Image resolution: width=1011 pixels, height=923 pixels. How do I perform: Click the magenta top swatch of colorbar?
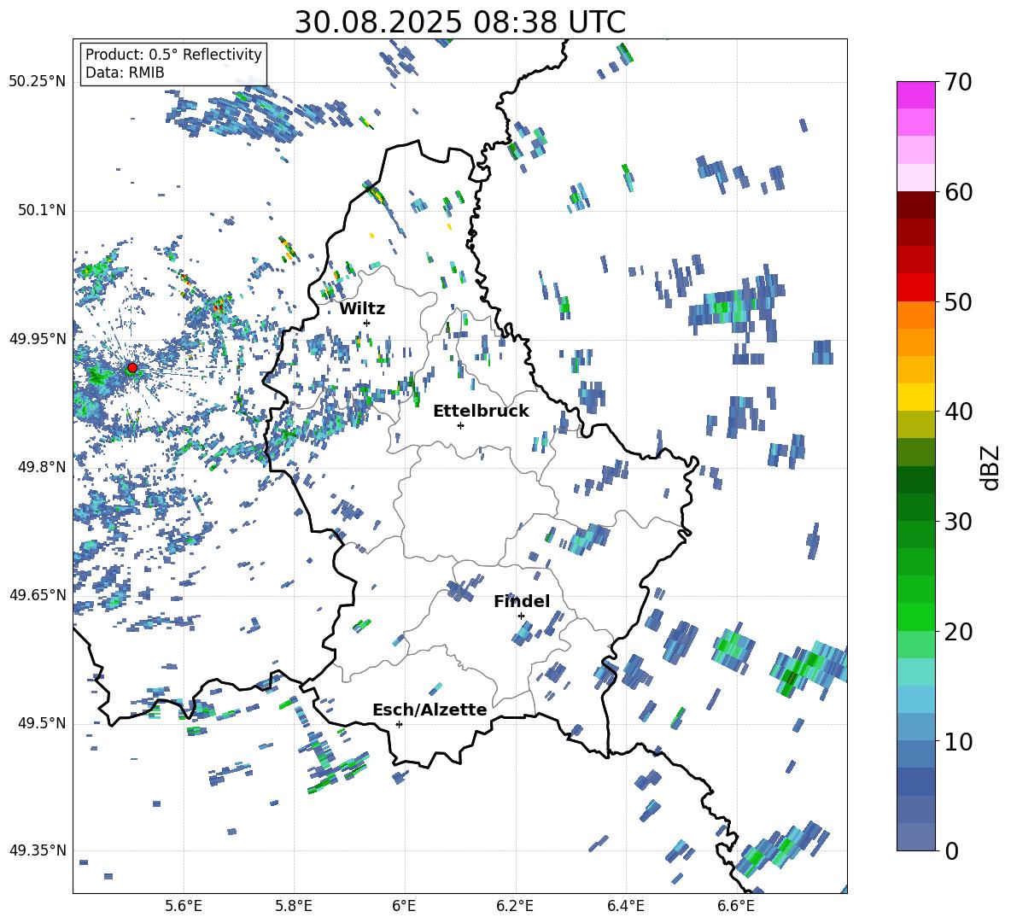tap(915, 95)
